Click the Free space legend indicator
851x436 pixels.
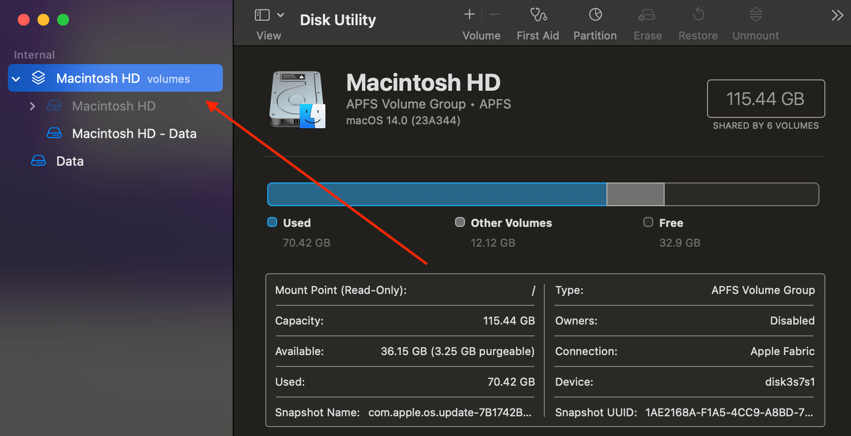[x=648, y=222]
